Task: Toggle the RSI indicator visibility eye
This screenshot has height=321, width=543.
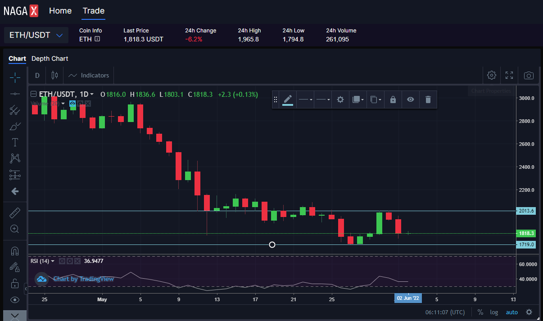Action: pos(62,261)
